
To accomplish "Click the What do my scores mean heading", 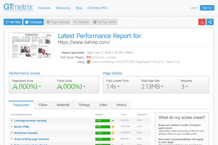I will (x=181, y=118).
